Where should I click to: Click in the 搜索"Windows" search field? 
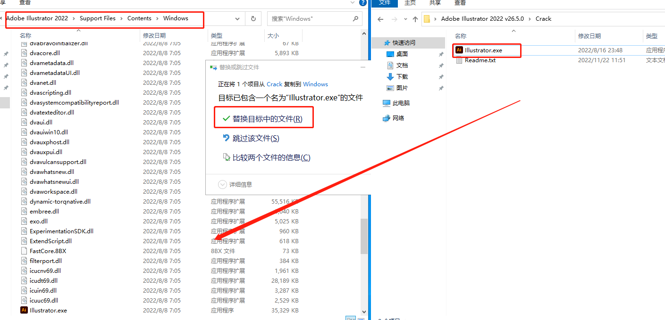(x=309, y=19)
